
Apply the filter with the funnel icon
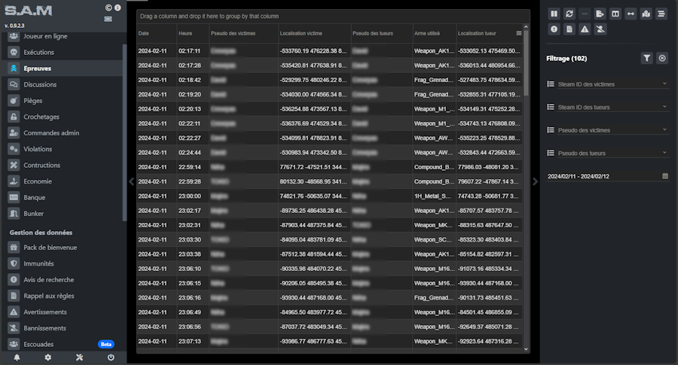646,58
